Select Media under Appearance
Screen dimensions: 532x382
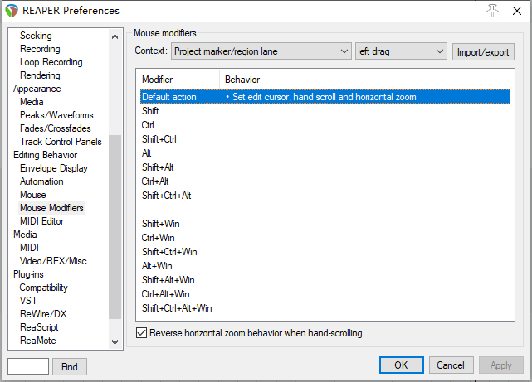(32, 102)
